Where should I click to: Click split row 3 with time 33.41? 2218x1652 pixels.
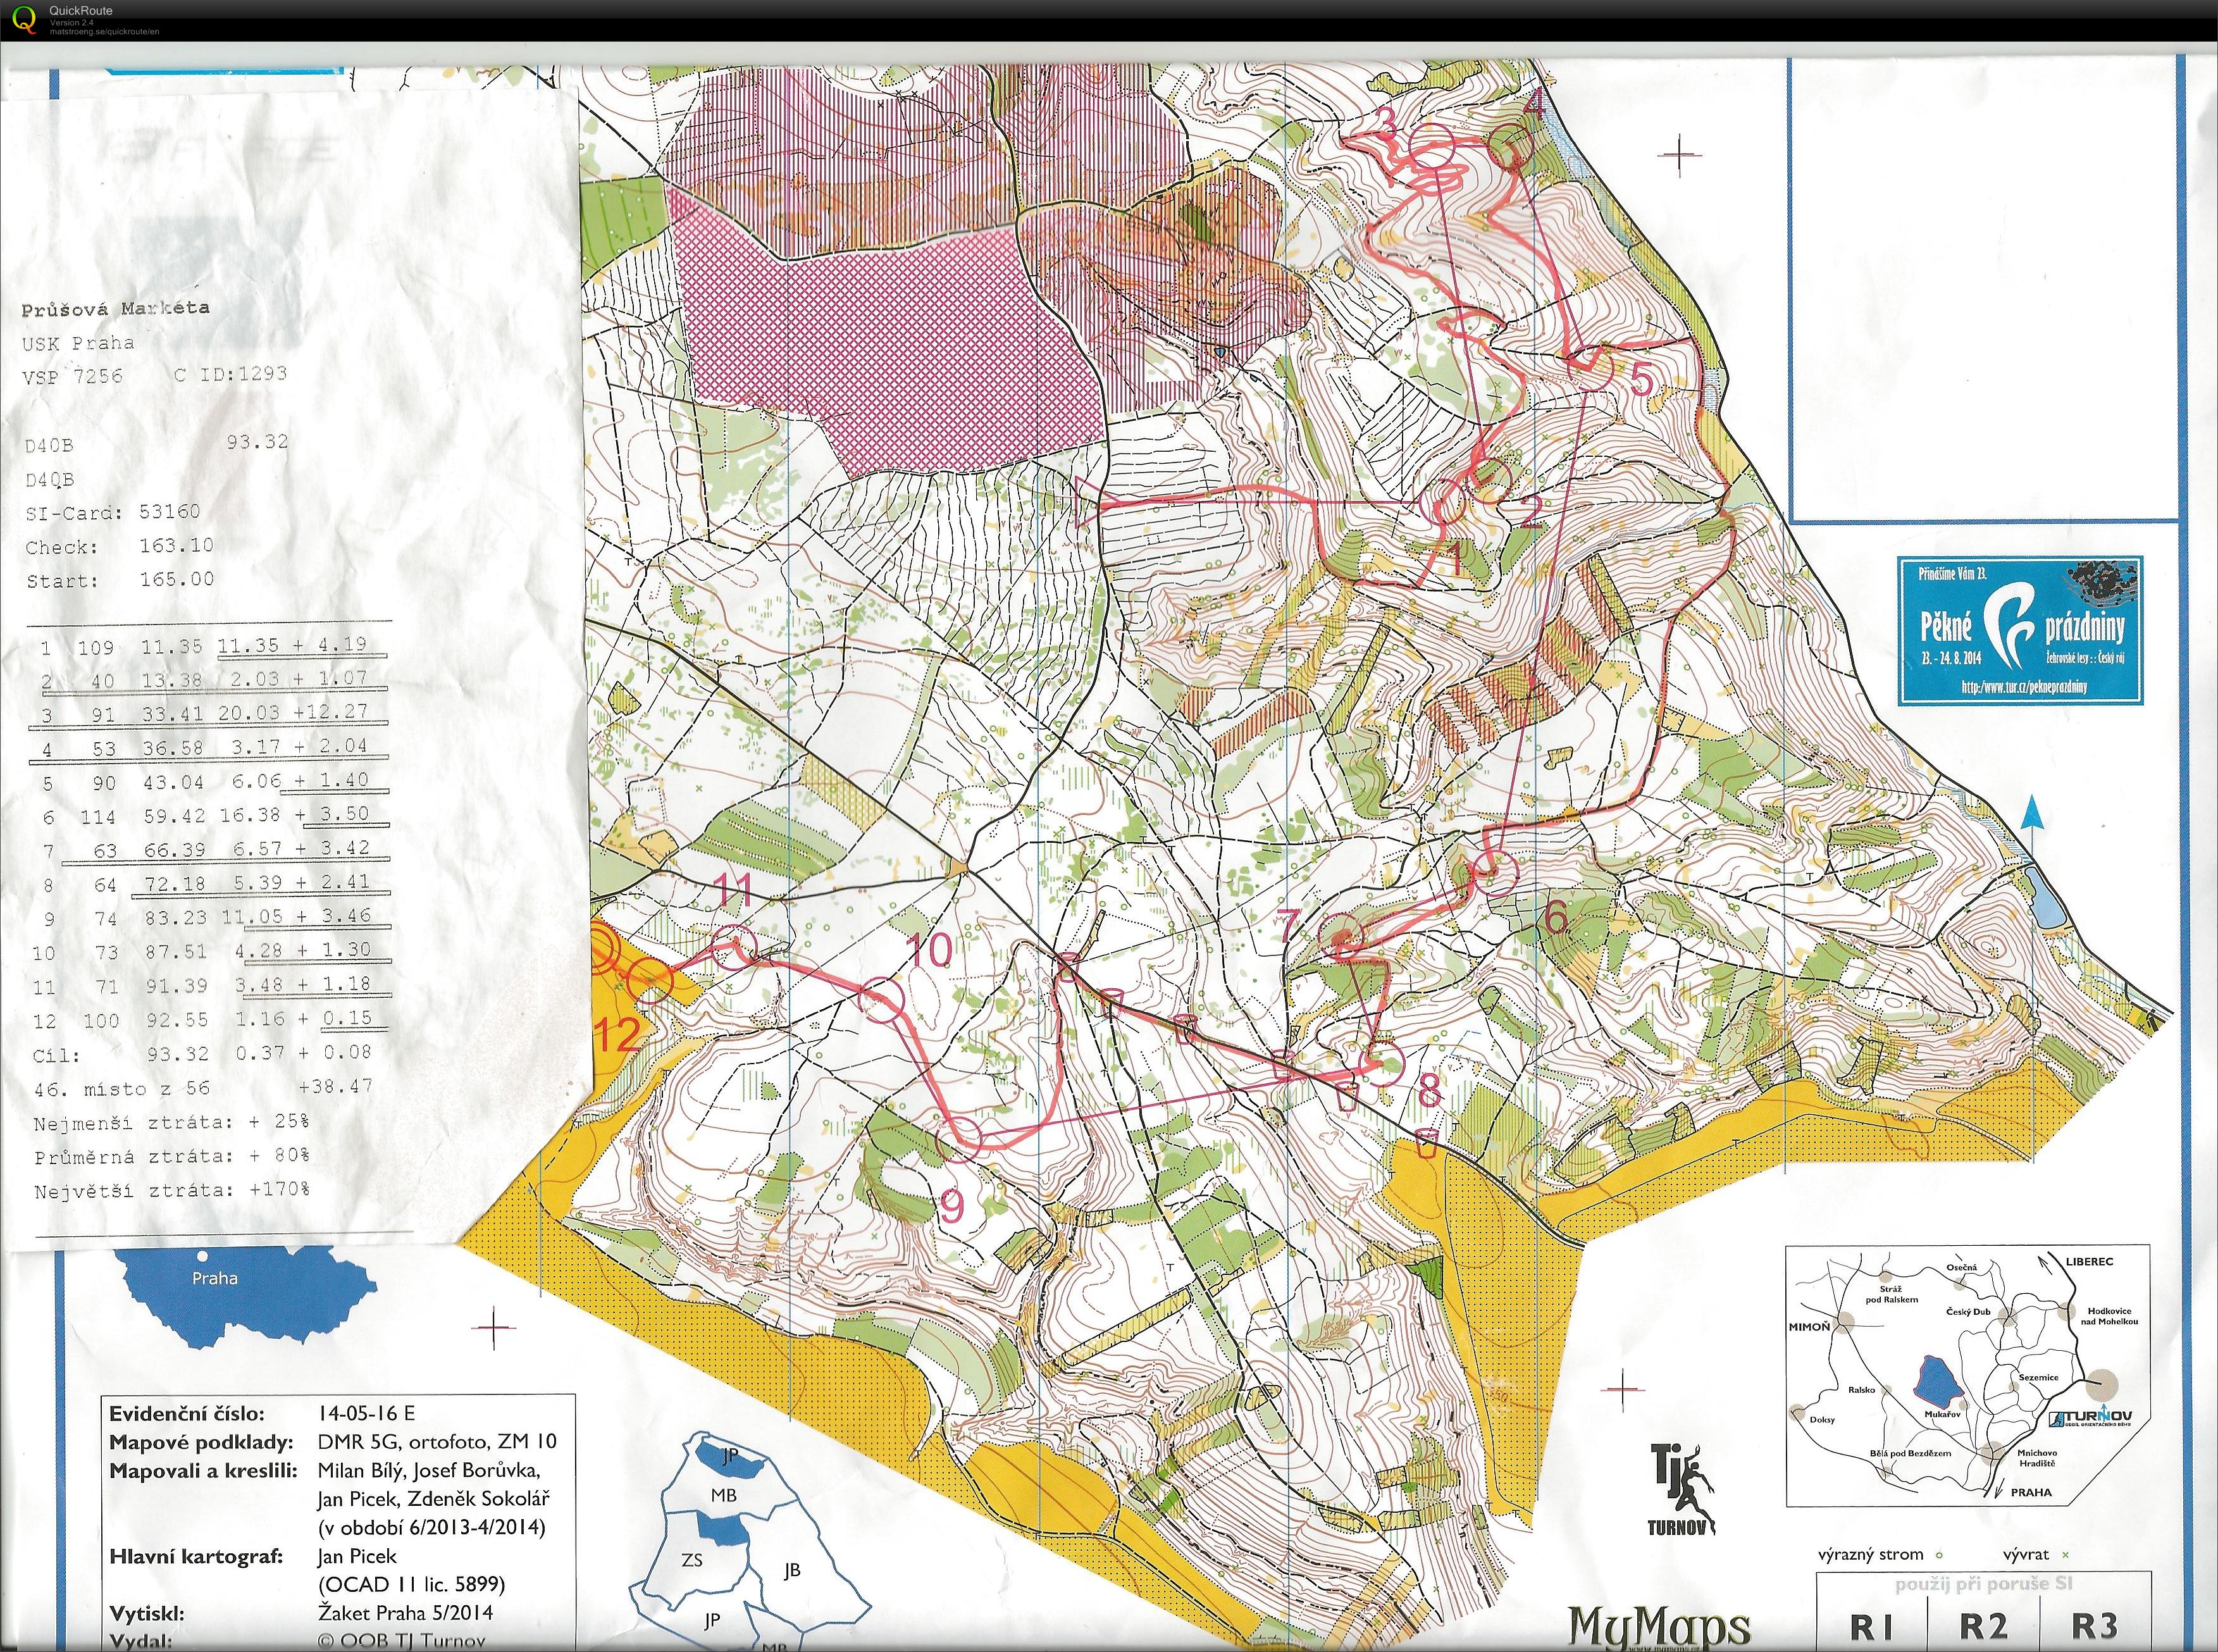tap(205, 714)
